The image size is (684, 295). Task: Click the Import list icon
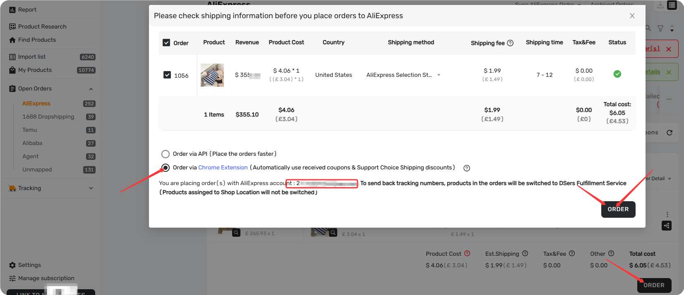[x=12, y=57]
